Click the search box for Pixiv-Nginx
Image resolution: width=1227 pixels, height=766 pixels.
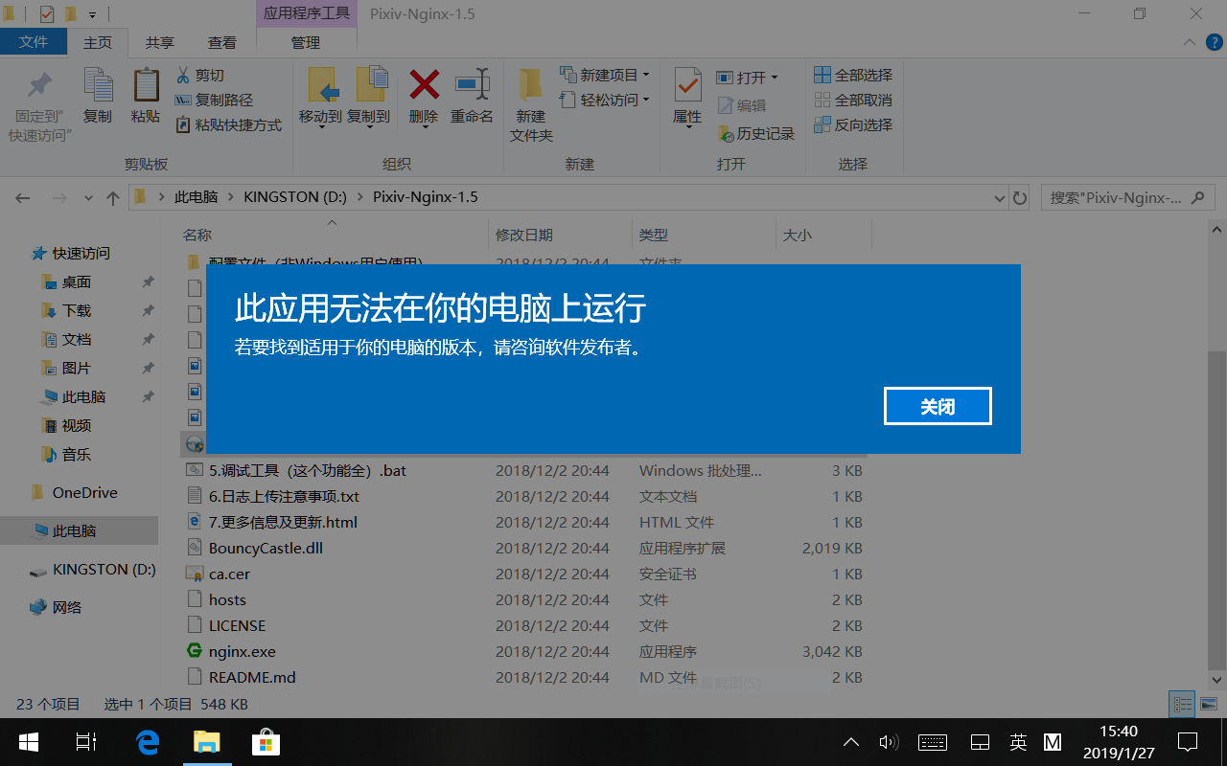(x=1126, y=198)
